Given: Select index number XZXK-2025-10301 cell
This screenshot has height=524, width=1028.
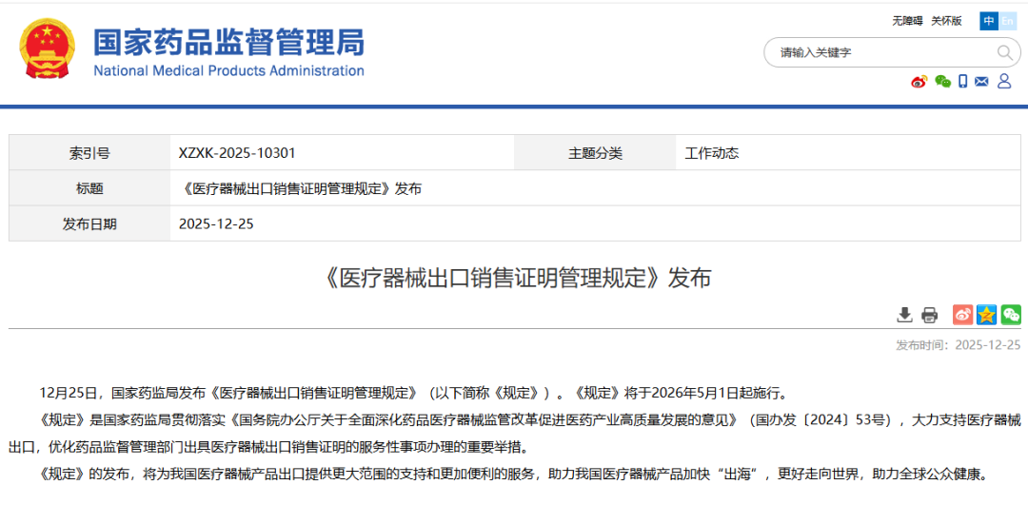Looking at the screenshot, I should tap(343, 153).
